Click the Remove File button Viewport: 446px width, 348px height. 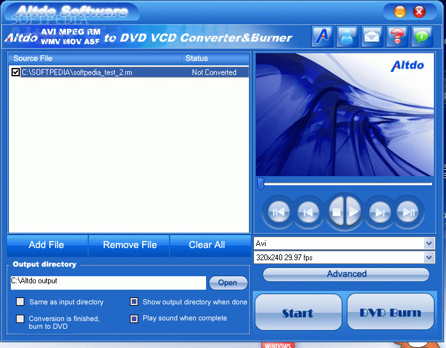click(x=129, y=245)
